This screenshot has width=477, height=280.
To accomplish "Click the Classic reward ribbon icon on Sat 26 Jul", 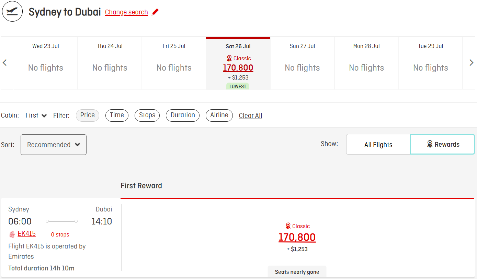I will pos(229,58).
